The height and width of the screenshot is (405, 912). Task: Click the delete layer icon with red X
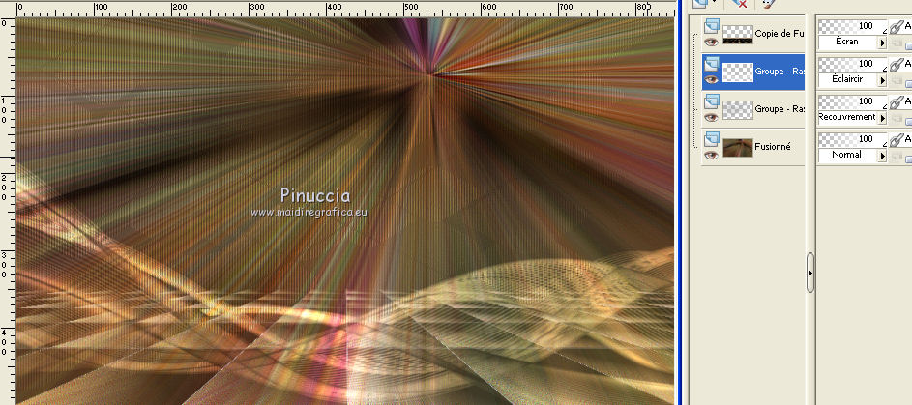click(x=739, y=4)
